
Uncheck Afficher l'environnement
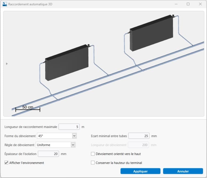[6, 163]
